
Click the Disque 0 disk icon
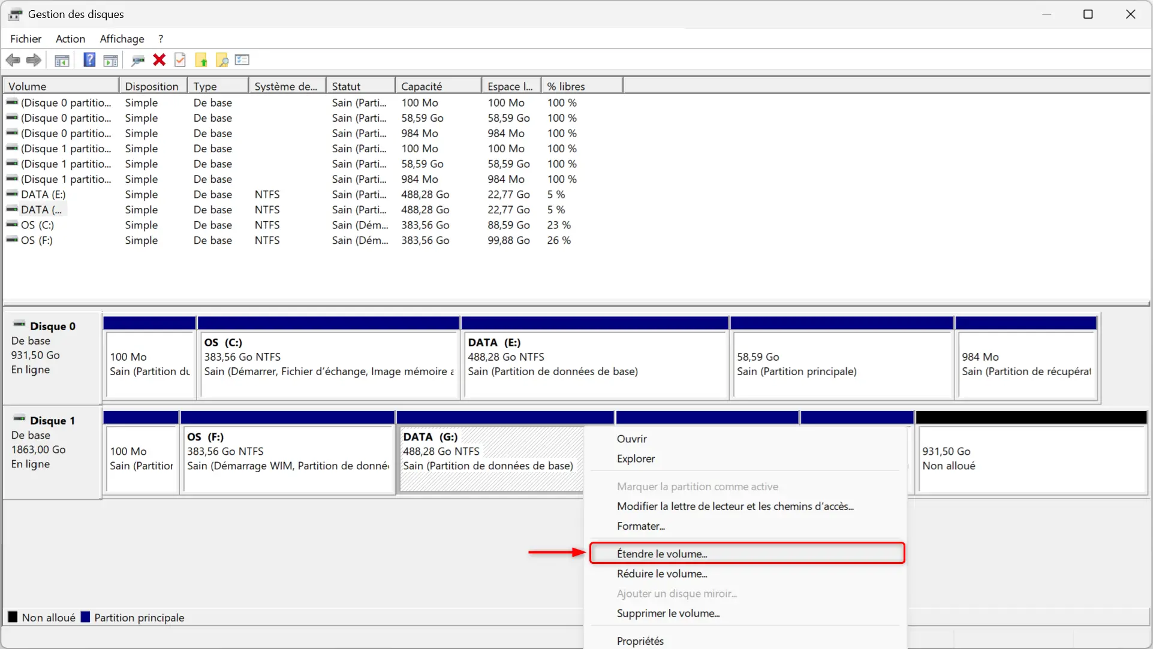coord(19,325)
